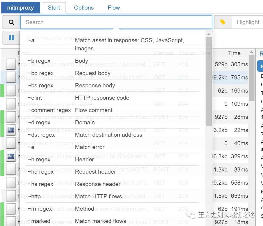Choose the ~hq regex Request header filter
The height and width of the screenshot is (226, 263).
coord(112,172)
